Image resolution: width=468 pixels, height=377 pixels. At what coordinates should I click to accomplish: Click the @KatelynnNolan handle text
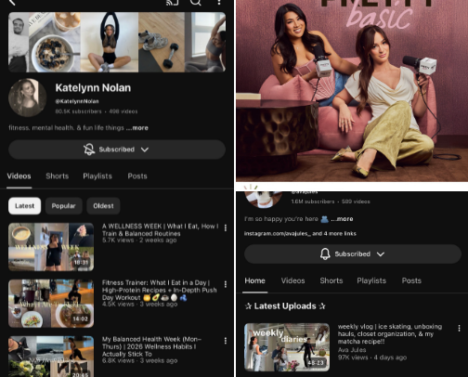click(77, 101)
